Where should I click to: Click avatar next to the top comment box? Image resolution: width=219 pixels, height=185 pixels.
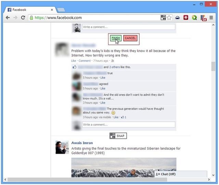pyautogui.click(x=77, y=28)
